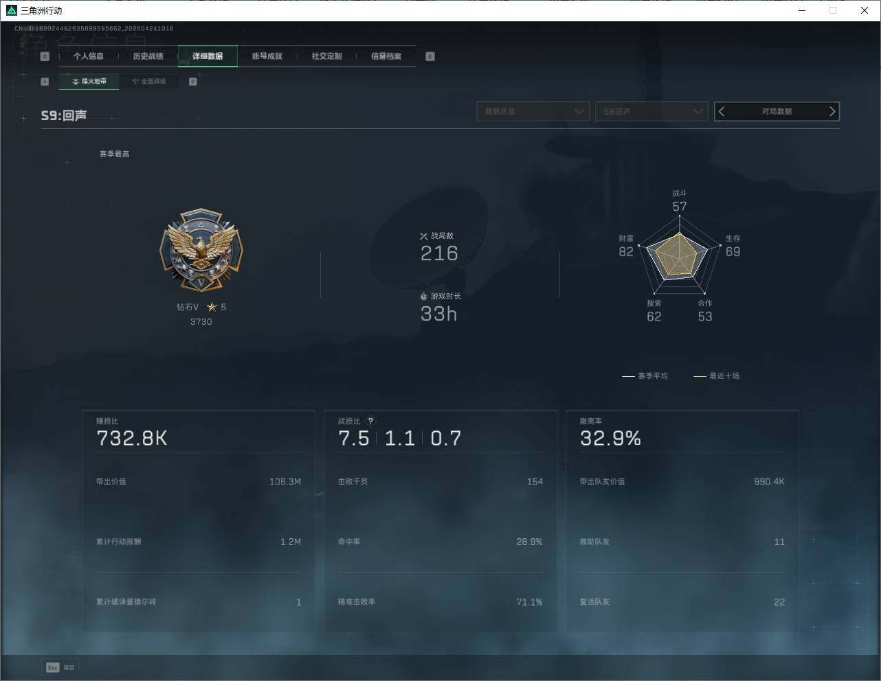
Task: Click the 战局数 value 216
Action: click(439, 254)
